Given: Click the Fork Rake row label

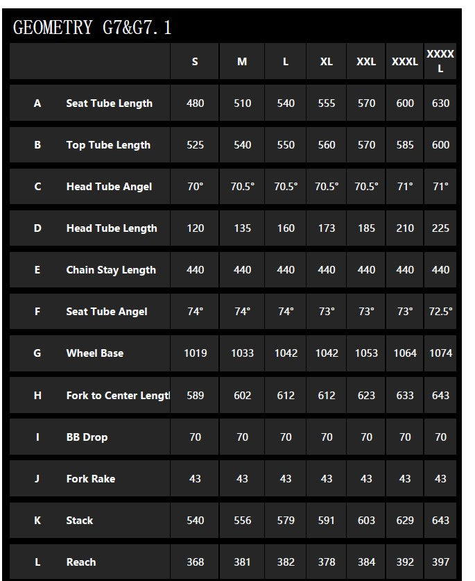Looking at the screenshot, I should (x=91, y=479).
